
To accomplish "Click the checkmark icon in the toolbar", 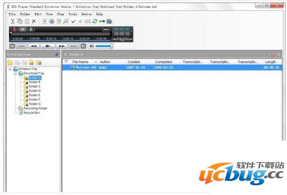I will (74, 21).
